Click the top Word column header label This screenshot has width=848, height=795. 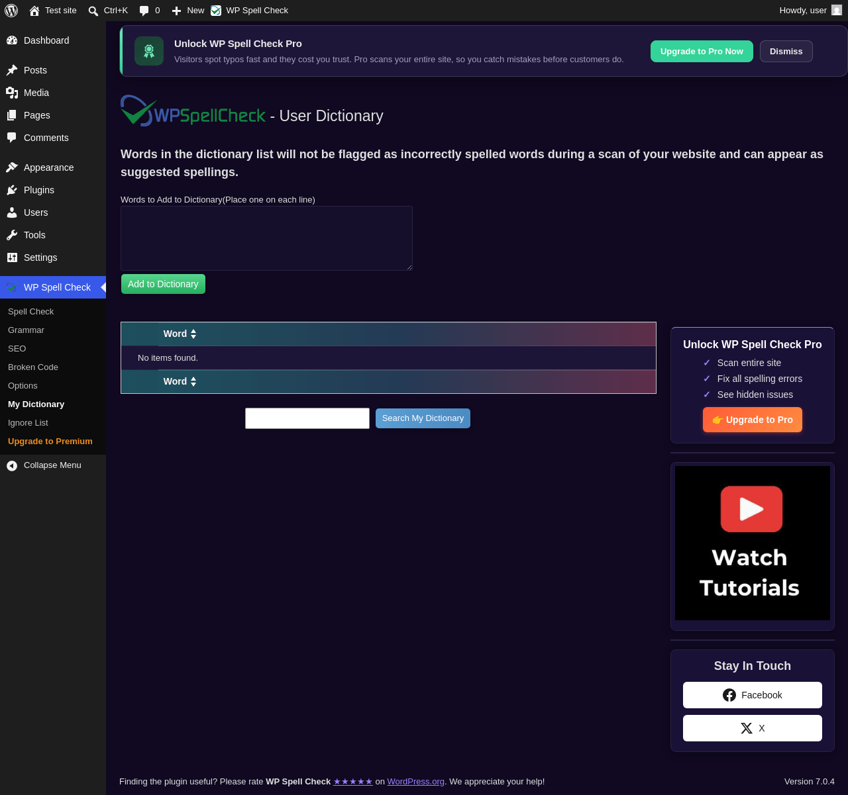click(175, 334)
